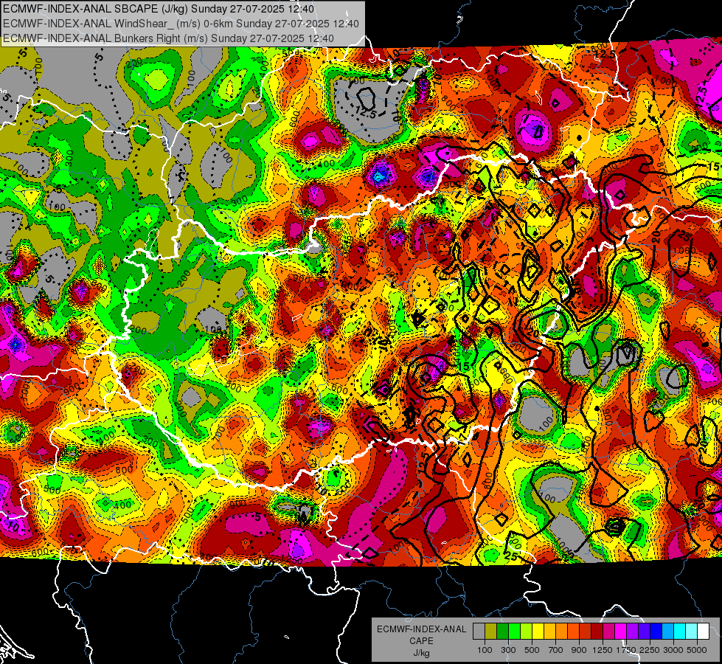This screenshot has height=664, width=722.
Task: Select the indigo legend swatch
Action: 644,632
